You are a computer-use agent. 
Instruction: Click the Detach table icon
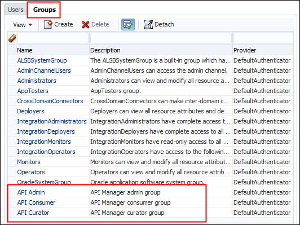tap(148, 24)
